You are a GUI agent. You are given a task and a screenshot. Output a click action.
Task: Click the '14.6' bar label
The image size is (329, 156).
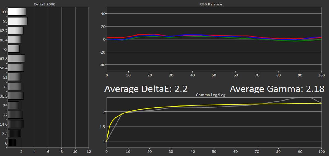point(4,124)
